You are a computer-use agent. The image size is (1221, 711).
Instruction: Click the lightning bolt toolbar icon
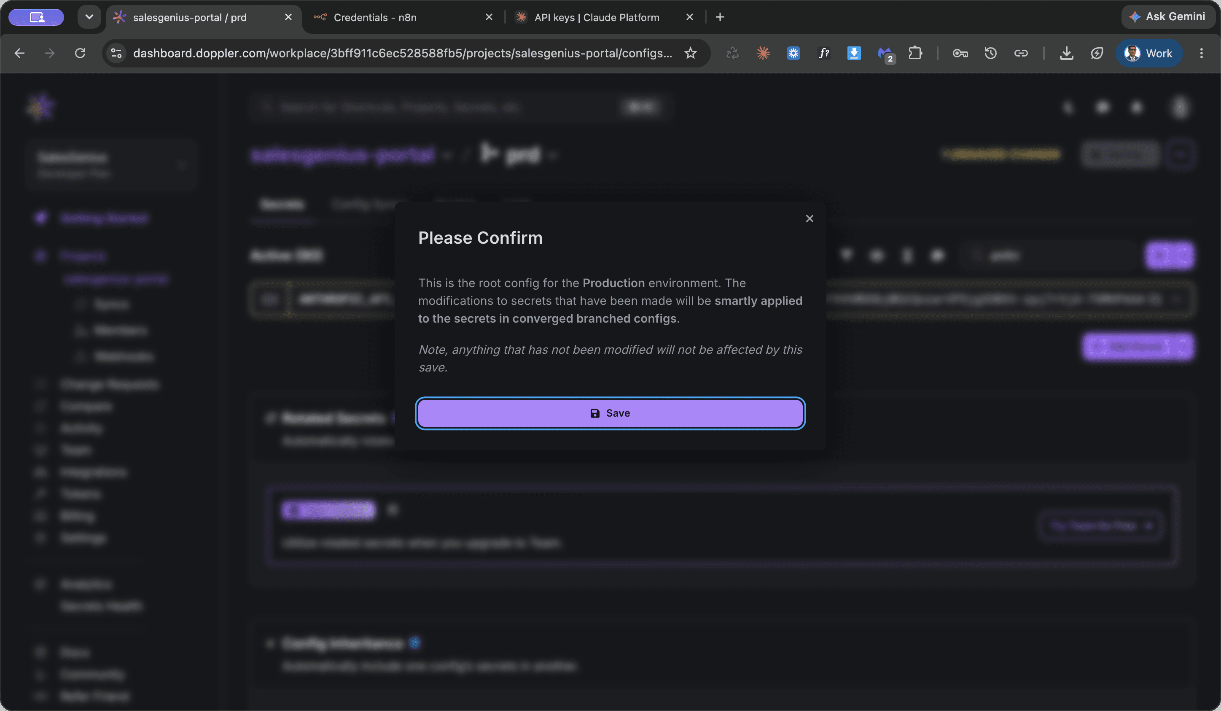pyautogui.click(x=1097, y=53)
